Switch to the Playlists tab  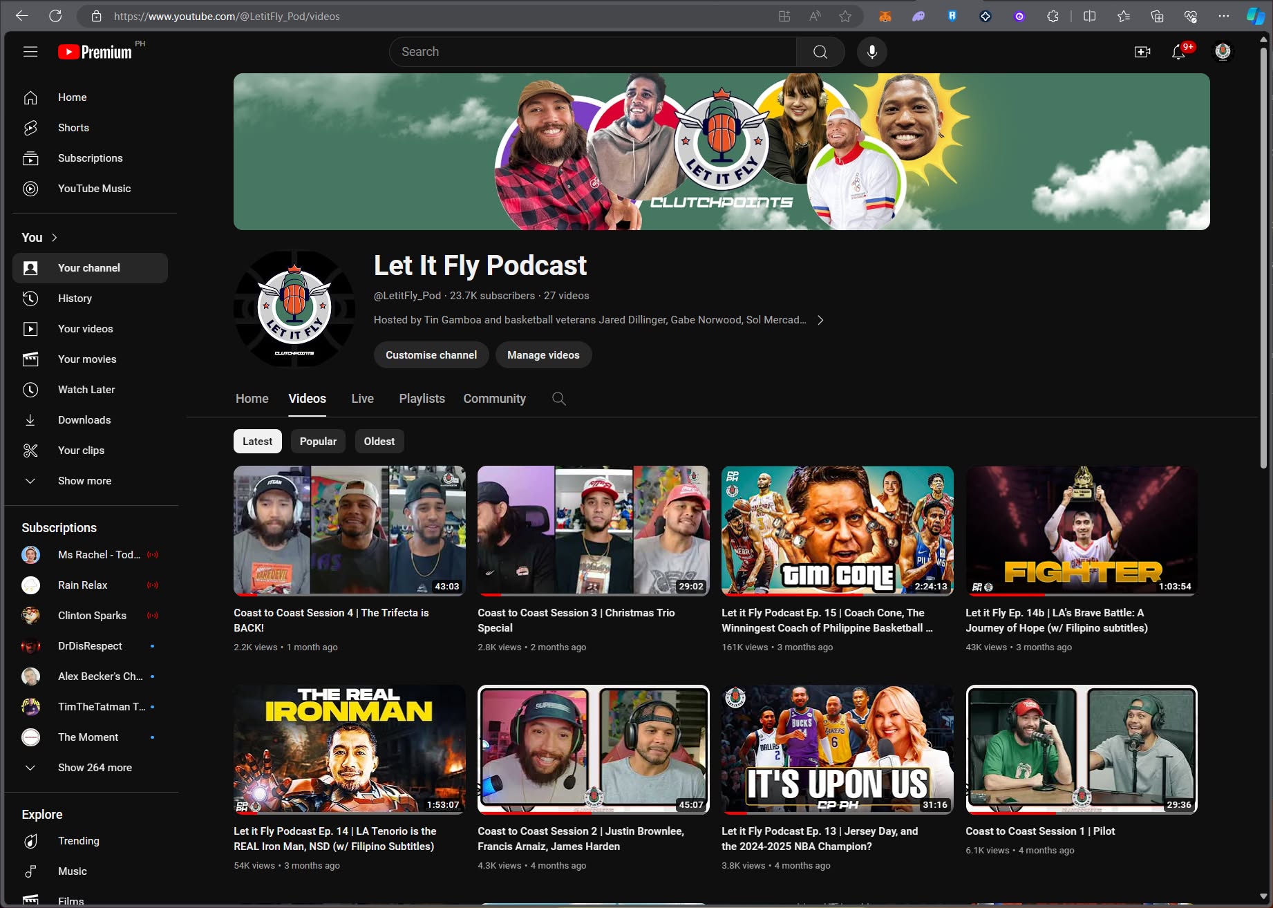422,399
